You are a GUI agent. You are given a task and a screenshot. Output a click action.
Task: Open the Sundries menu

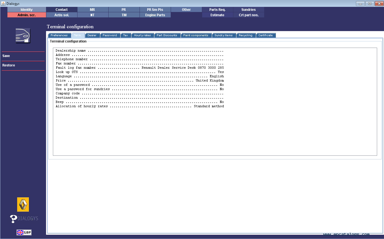click(248, 10)
